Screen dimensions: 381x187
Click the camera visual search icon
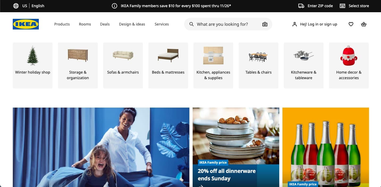(265, 24)
